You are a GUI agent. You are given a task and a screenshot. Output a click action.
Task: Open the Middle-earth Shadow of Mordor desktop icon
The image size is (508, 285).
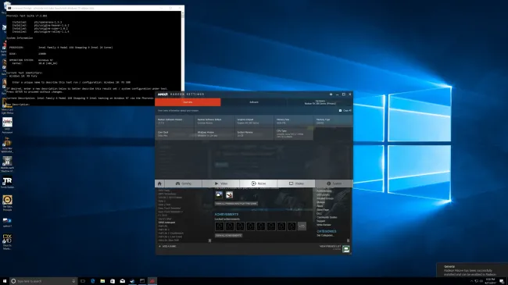(7, 164)
